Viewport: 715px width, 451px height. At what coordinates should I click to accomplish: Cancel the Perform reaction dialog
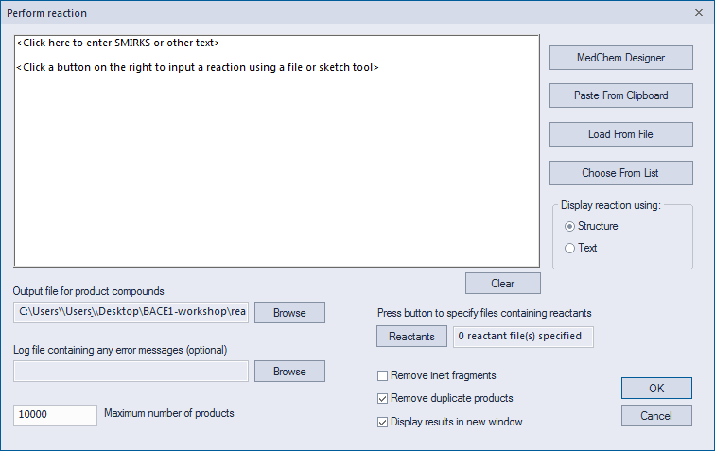click(x=656, y=415)
